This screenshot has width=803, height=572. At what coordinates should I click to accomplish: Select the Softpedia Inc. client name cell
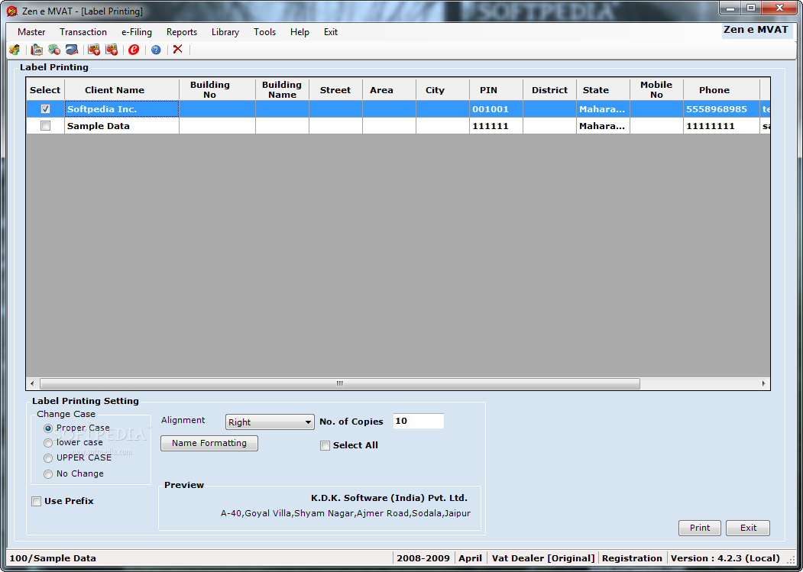click(122, 109)
